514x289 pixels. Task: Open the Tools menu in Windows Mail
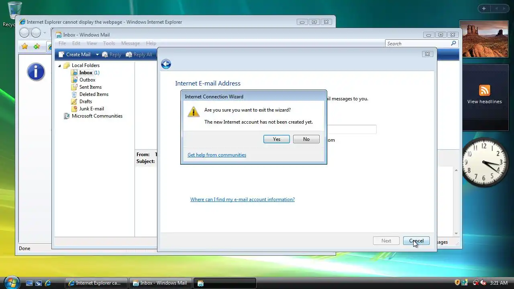click(x=109, y=43)
